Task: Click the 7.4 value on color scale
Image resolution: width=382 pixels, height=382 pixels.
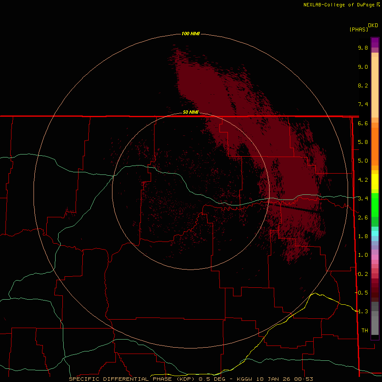Action: (x=363, y=104)
